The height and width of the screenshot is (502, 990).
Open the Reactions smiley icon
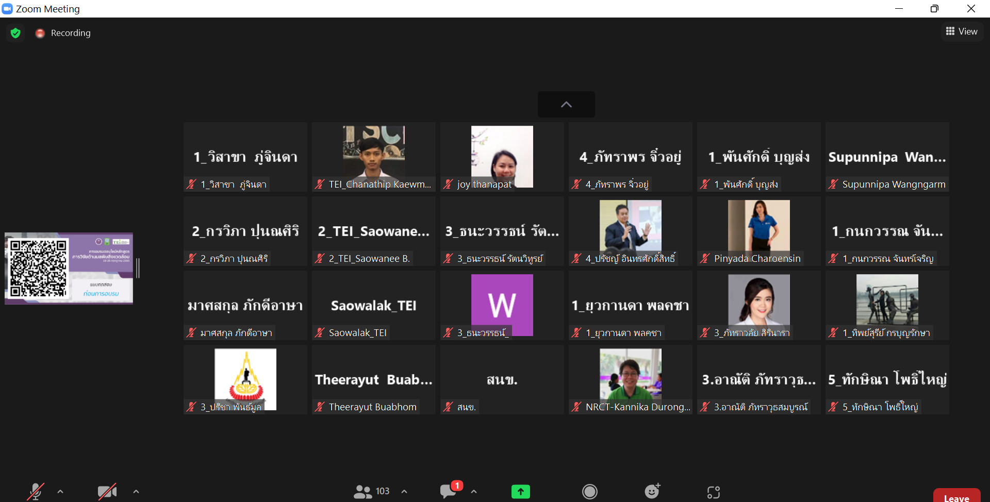(x=652, y=491)
